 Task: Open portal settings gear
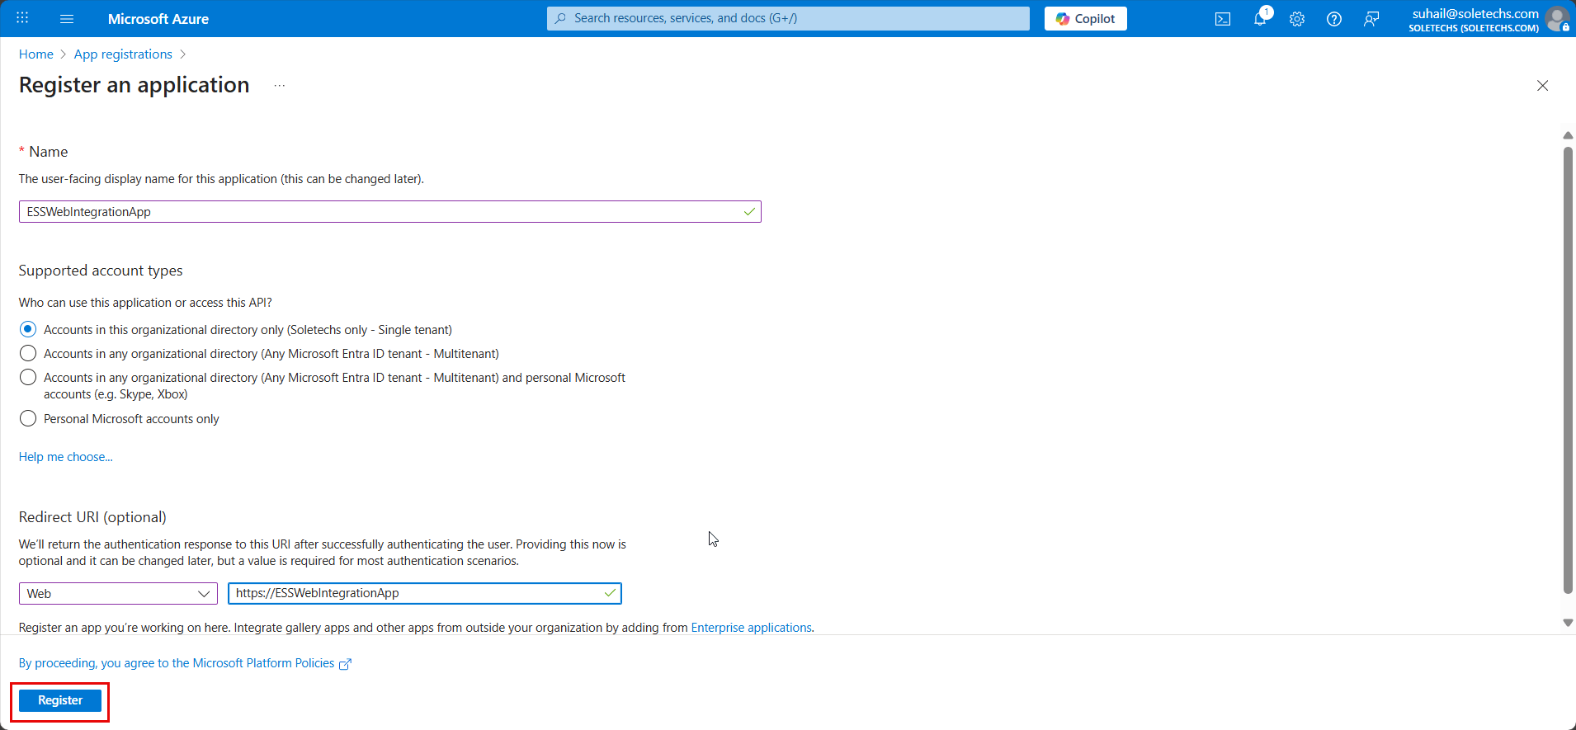(1297, 19)
